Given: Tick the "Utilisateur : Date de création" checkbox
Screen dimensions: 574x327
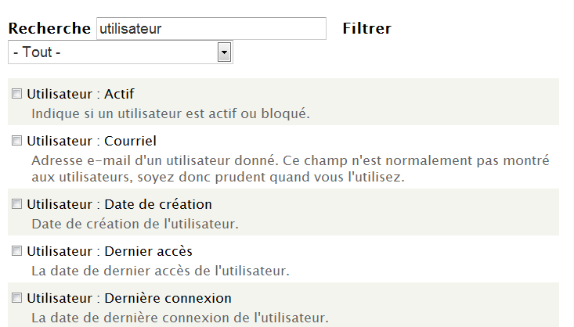Looking at the screenshot, I should pos(16,204).
